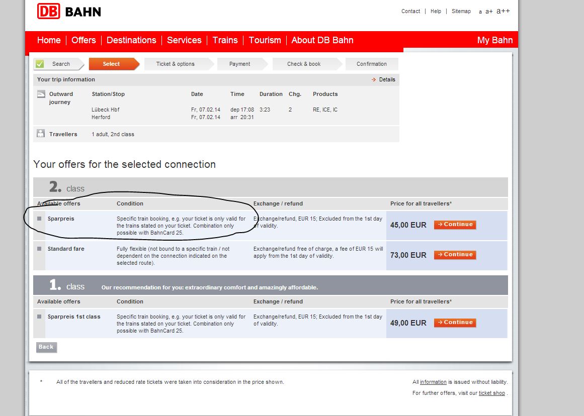The width and height of the screenshot is (584, 416).
Task: Open the Offers menu
Action: pyautogui.click(x=84, y=40)
